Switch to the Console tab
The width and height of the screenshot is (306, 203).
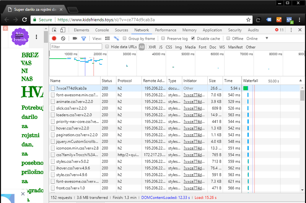(x=102, y=30)
